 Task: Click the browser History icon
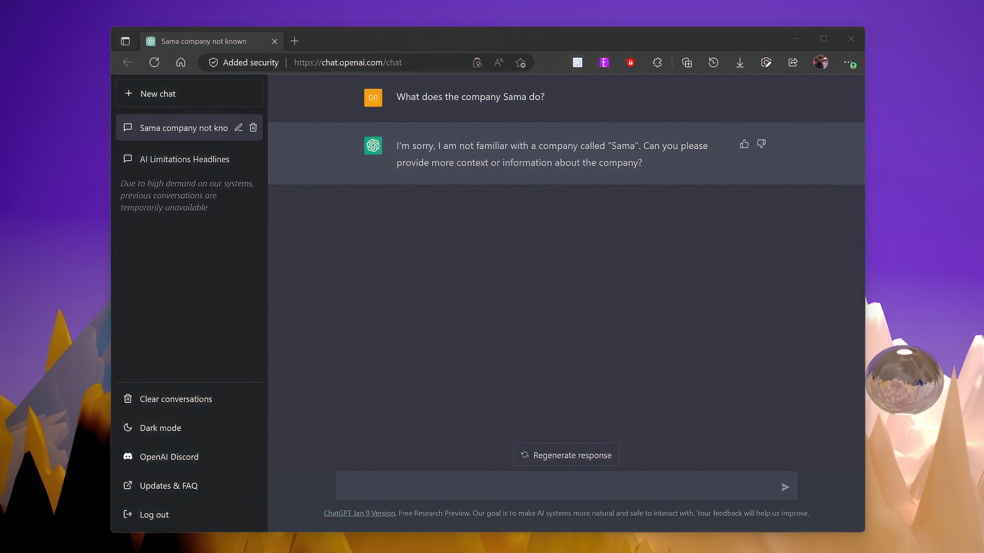pos(713,63)
